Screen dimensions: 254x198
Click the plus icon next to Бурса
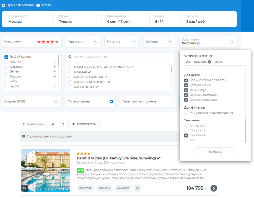(55, 86)
